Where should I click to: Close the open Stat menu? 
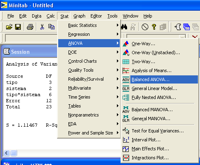(64, 16)
